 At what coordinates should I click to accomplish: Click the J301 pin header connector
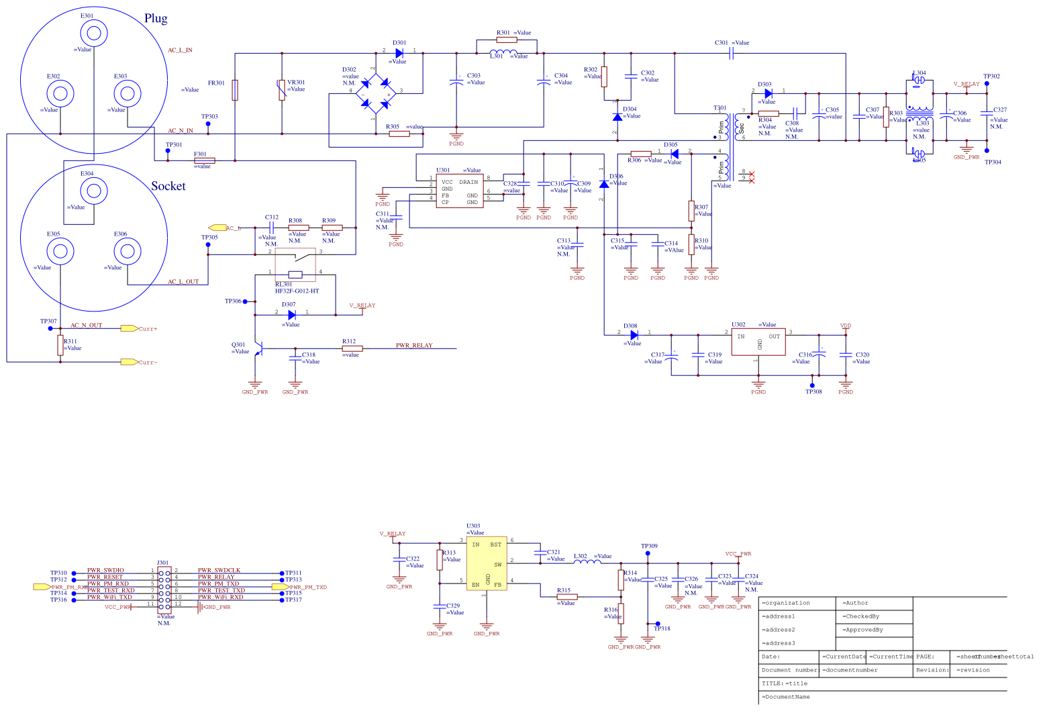point(164,589)
